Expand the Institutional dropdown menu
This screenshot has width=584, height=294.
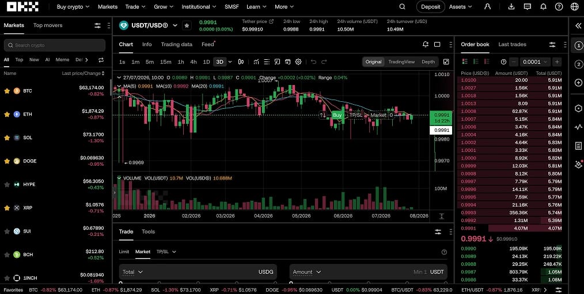click(x=199, y=7)
